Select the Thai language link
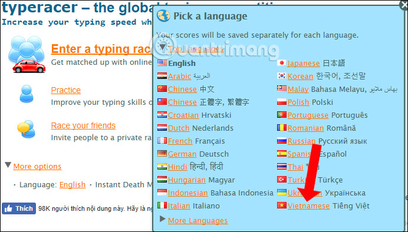The image size is (408, 232). click(x=295, y=167)
